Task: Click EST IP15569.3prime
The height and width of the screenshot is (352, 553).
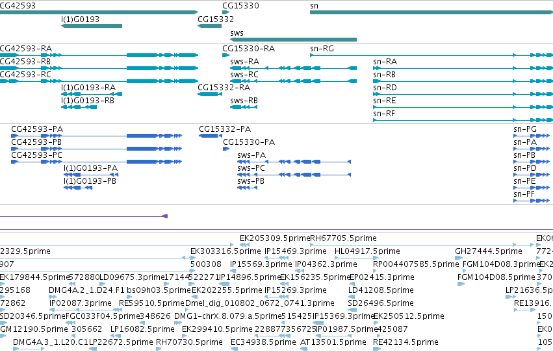Action: (x=261, y=264)
